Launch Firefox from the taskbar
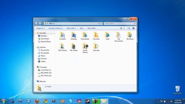This screenshot has width=185, height=104. coord(37,101)
